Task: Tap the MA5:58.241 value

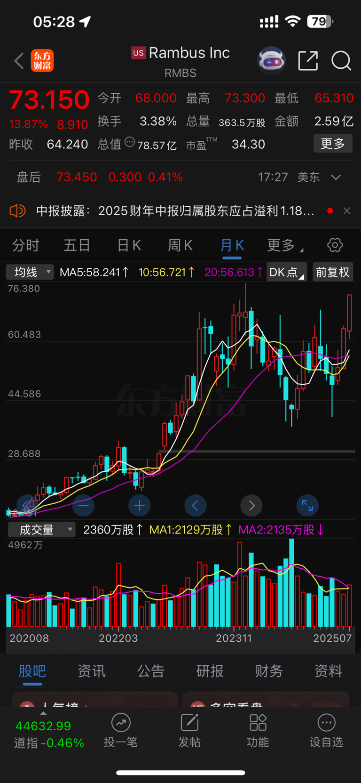Action: coord(94,272)
